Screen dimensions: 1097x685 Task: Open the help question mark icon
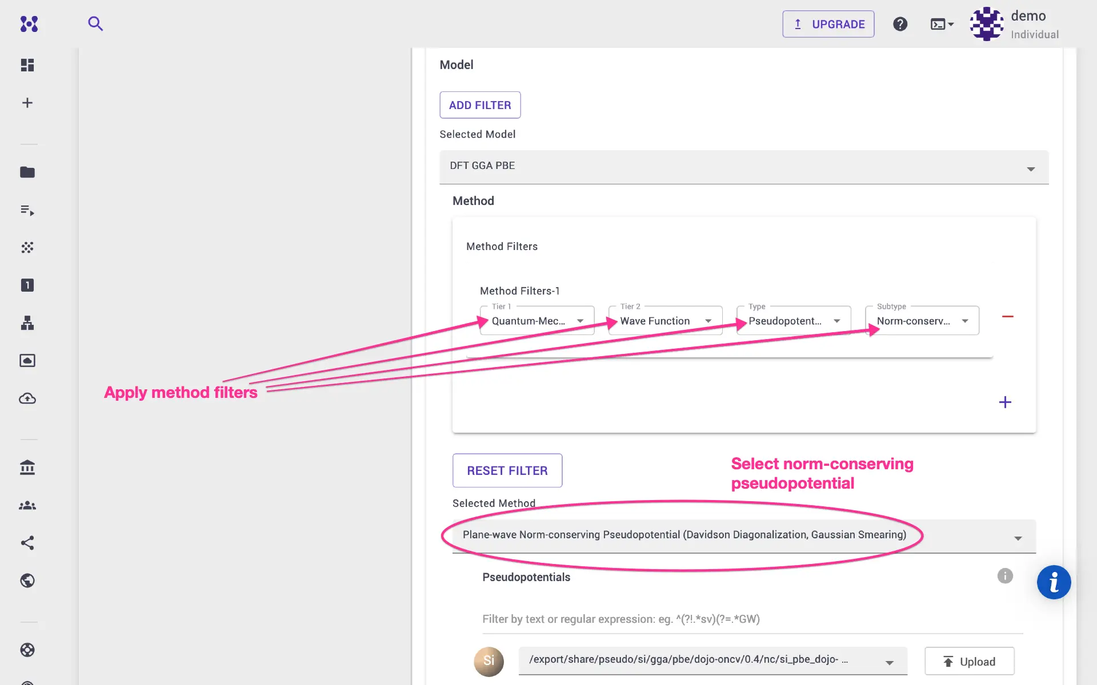900,24
